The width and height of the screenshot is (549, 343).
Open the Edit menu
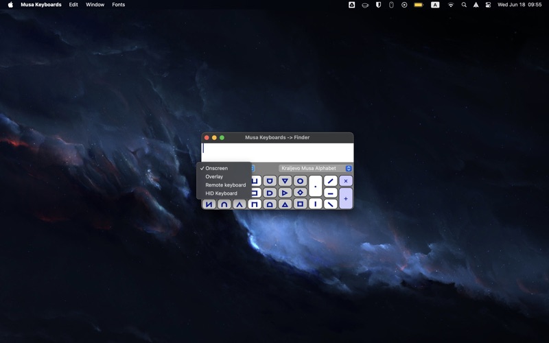click(73, 5)
